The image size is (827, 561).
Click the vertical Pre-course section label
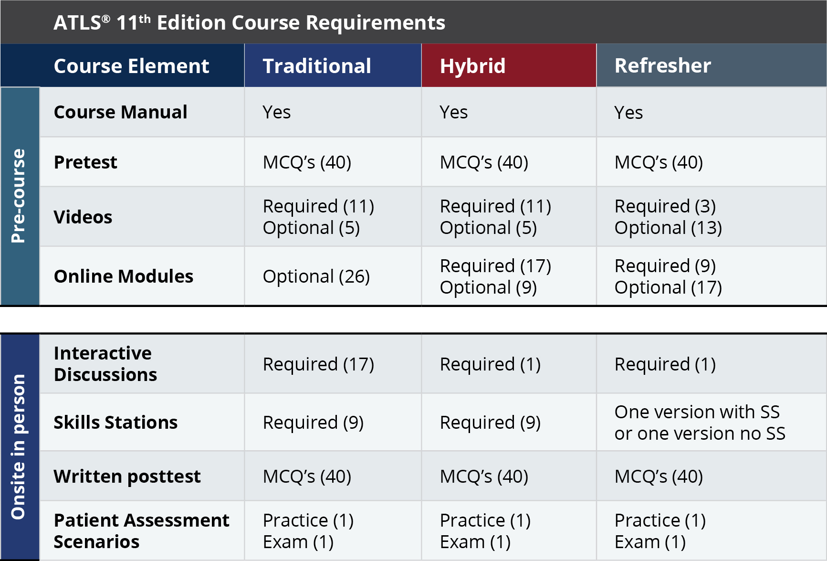[x=19, y=196]
